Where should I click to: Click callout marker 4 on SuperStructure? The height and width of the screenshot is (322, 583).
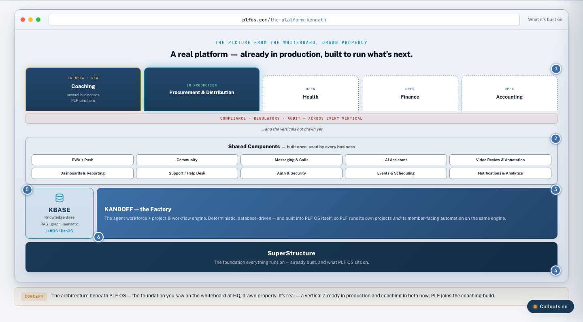[555, 270]
